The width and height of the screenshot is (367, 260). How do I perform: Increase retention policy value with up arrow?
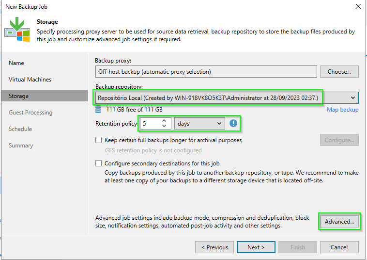click(x=164, y=121)
